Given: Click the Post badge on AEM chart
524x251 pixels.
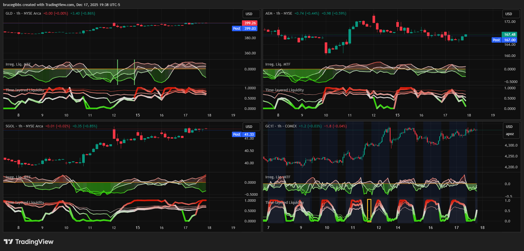Looking at the screenshot, I should tap(496, 40).
